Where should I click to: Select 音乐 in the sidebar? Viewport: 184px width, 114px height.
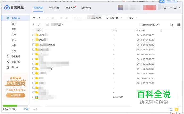pos(14,40)
